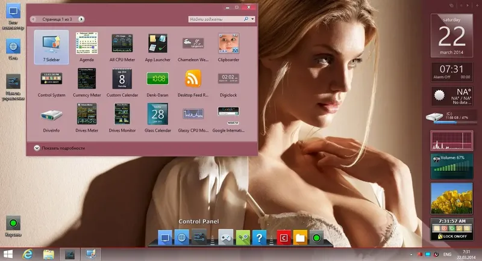Launch the red C app in the dock
Viewport: 482px width, 261px height.
point(284,238)
